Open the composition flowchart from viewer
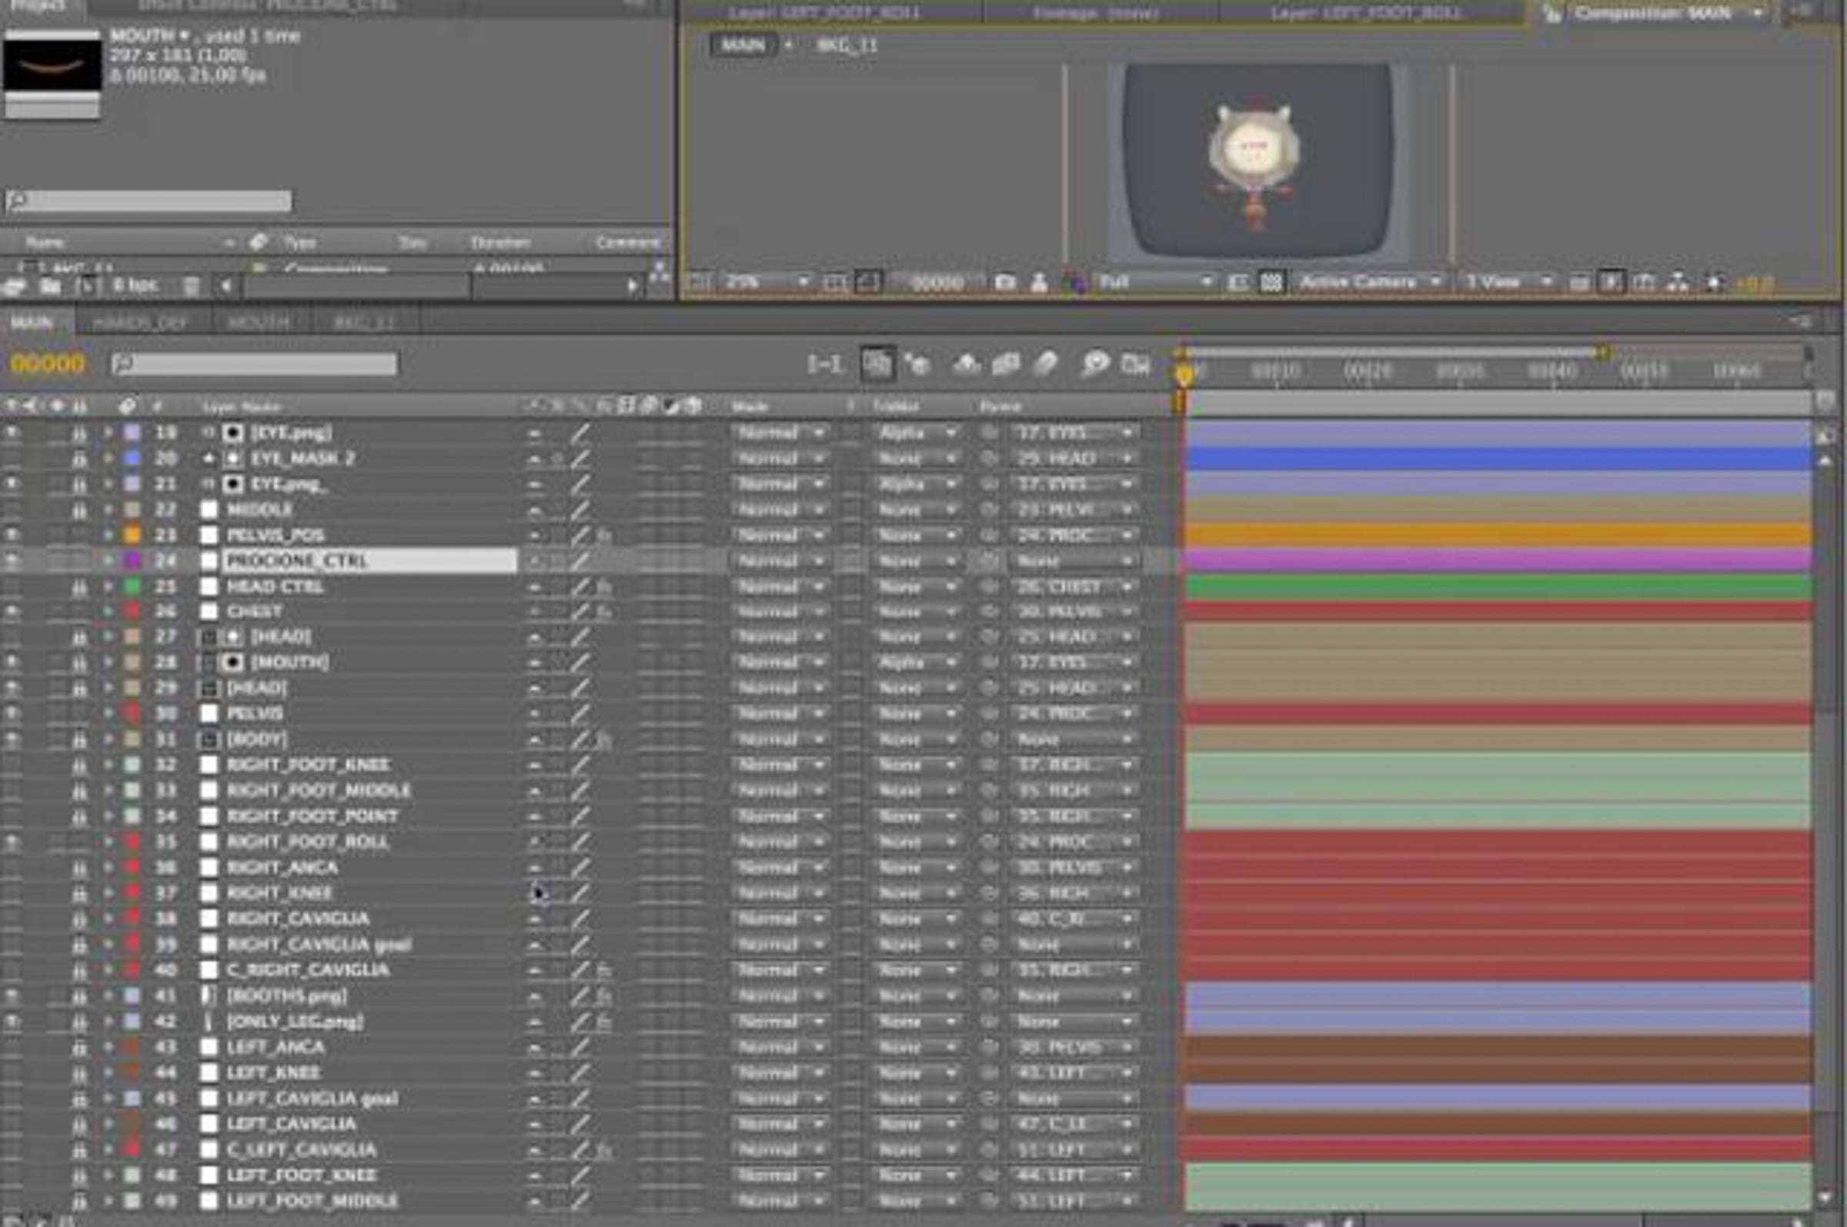Viewport: 1847px width, 1227px height. (x=1677, y=283)
